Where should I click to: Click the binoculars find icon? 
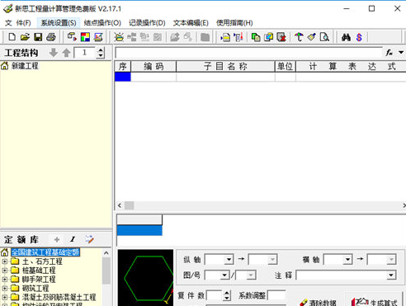[346, 37]
